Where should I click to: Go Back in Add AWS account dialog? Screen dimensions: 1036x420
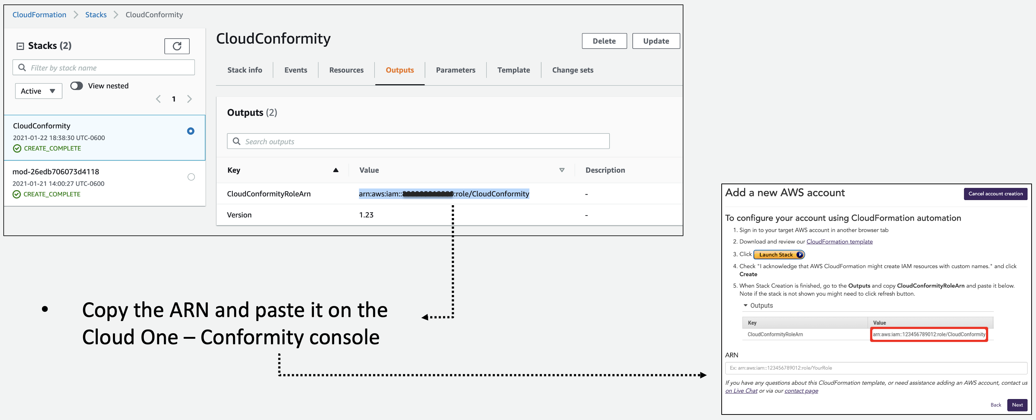coord(996,405)
